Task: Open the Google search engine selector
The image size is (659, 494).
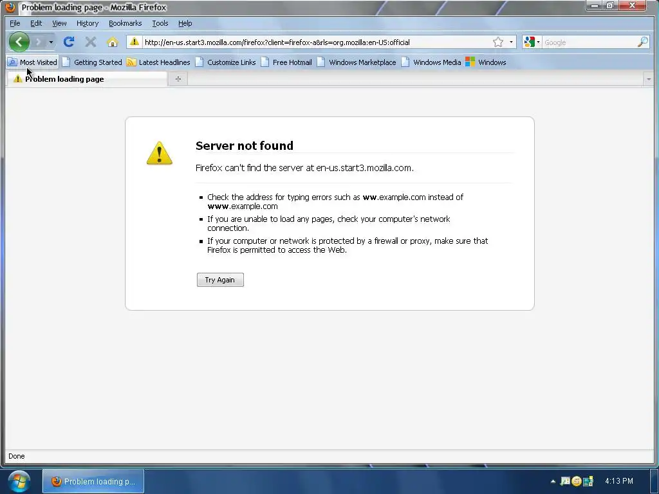Action: [x=532, y=42]
